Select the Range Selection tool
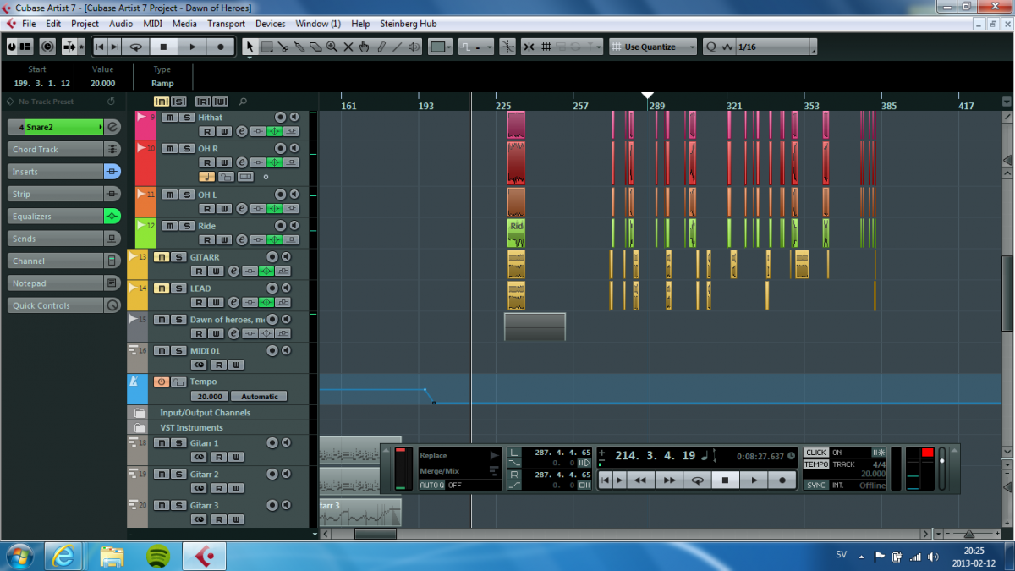The width and height of the screenshot is (1015, 571). click(266, 47)
